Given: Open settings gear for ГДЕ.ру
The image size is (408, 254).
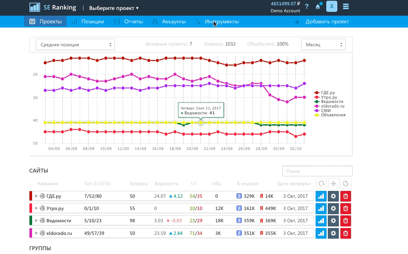Looking at the screenshot, I should pos(334,196).
